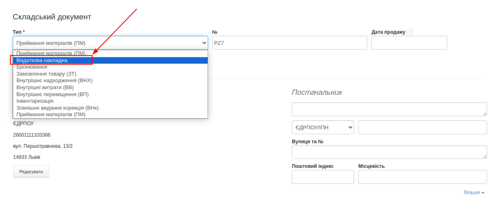
Task: Focus the Дата продажу date field
Action: (409, 43)
